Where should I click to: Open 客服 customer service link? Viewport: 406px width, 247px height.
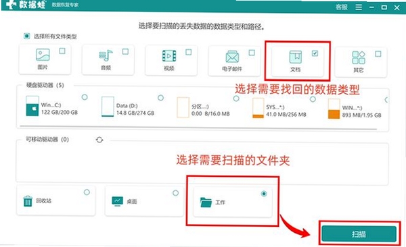(342, 7)
